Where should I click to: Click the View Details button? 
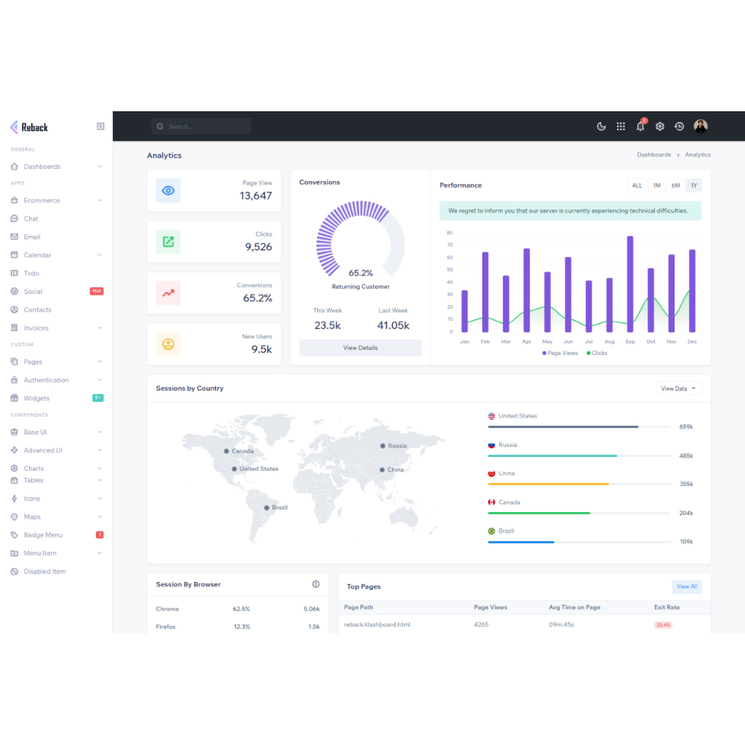pyautogui.click(x=360, y=348)
